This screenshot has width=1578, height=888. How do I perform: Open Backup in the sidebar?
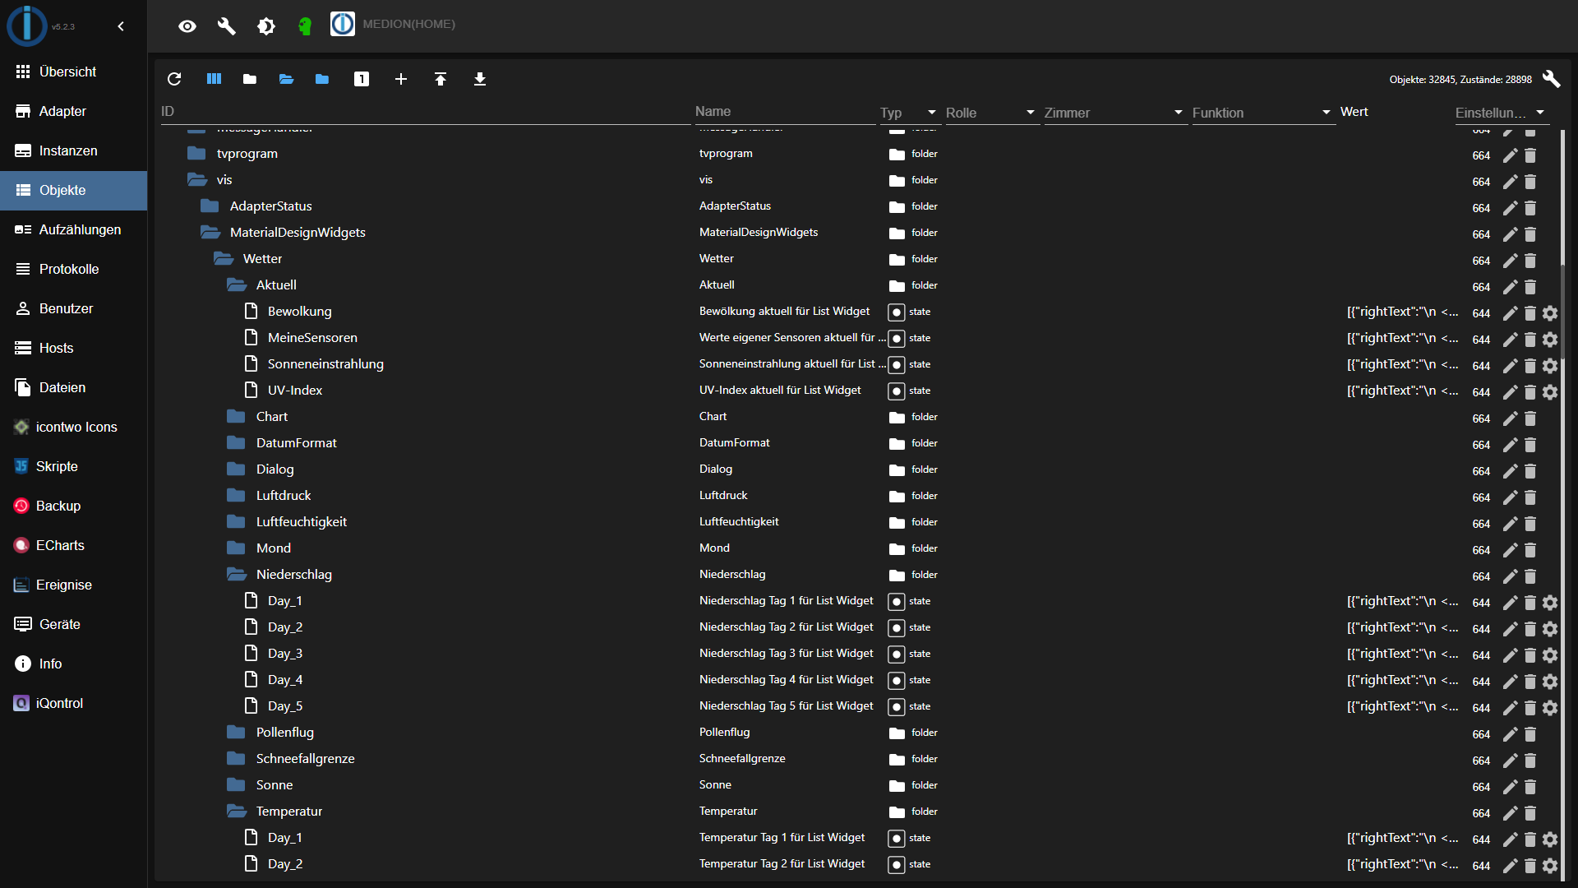[x=73, y=506]
